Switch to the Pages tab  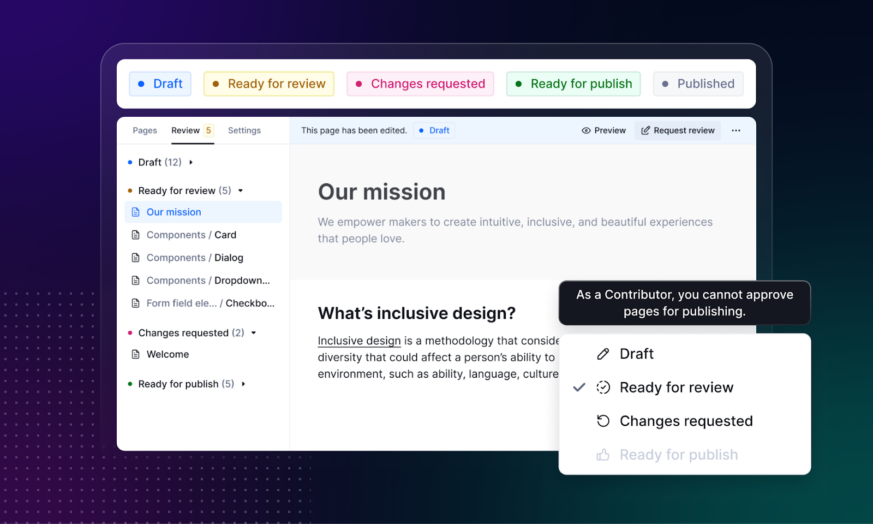pos(145,130)
